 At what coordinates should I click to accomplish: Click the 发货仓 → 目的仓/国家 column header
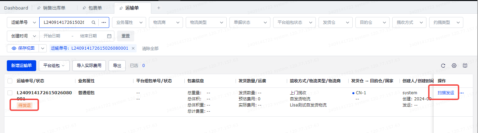tap(372, 81)
